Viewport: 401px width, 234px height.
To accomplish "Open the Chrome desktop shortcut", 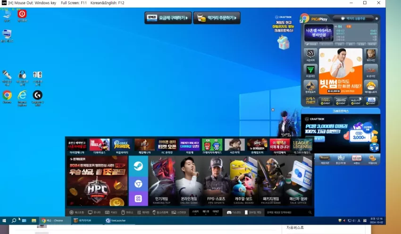I will click(7, 97).
